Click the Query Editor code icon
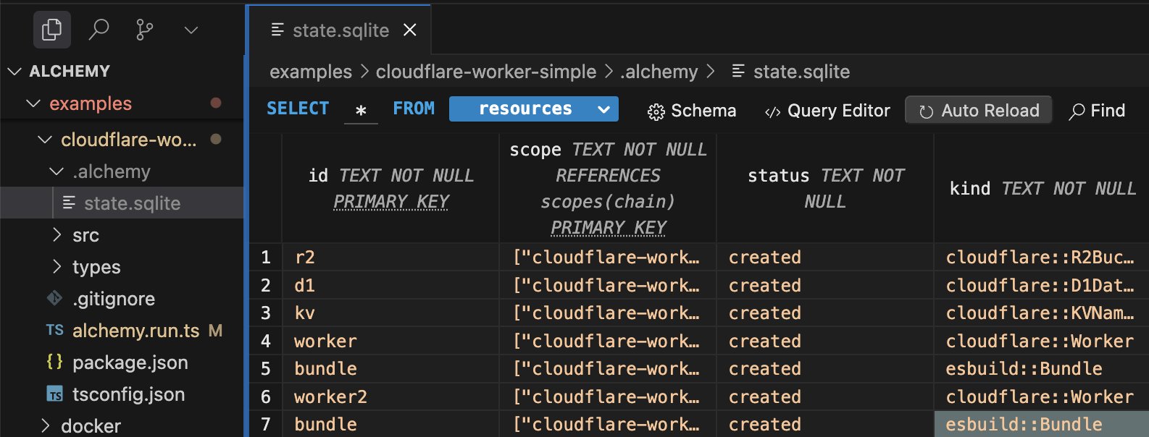This screenshot has height=437, width=1149. click(772, 111)
